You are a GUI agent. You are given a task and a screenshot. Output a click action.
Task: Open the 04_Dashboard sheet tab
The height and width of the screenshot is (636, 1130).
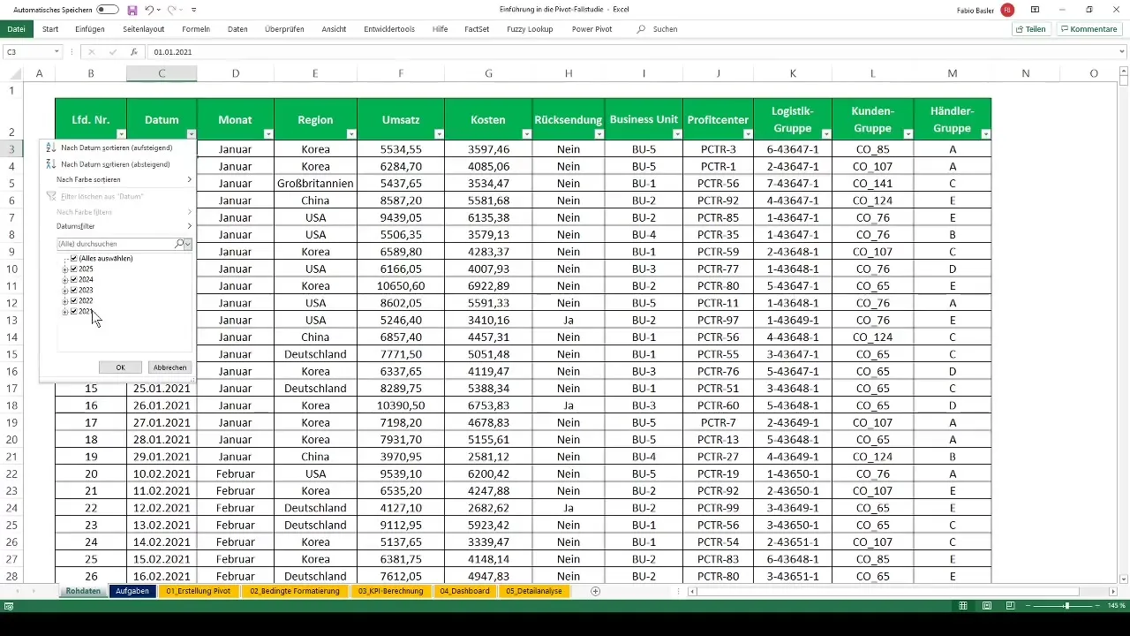coord(464,591)
